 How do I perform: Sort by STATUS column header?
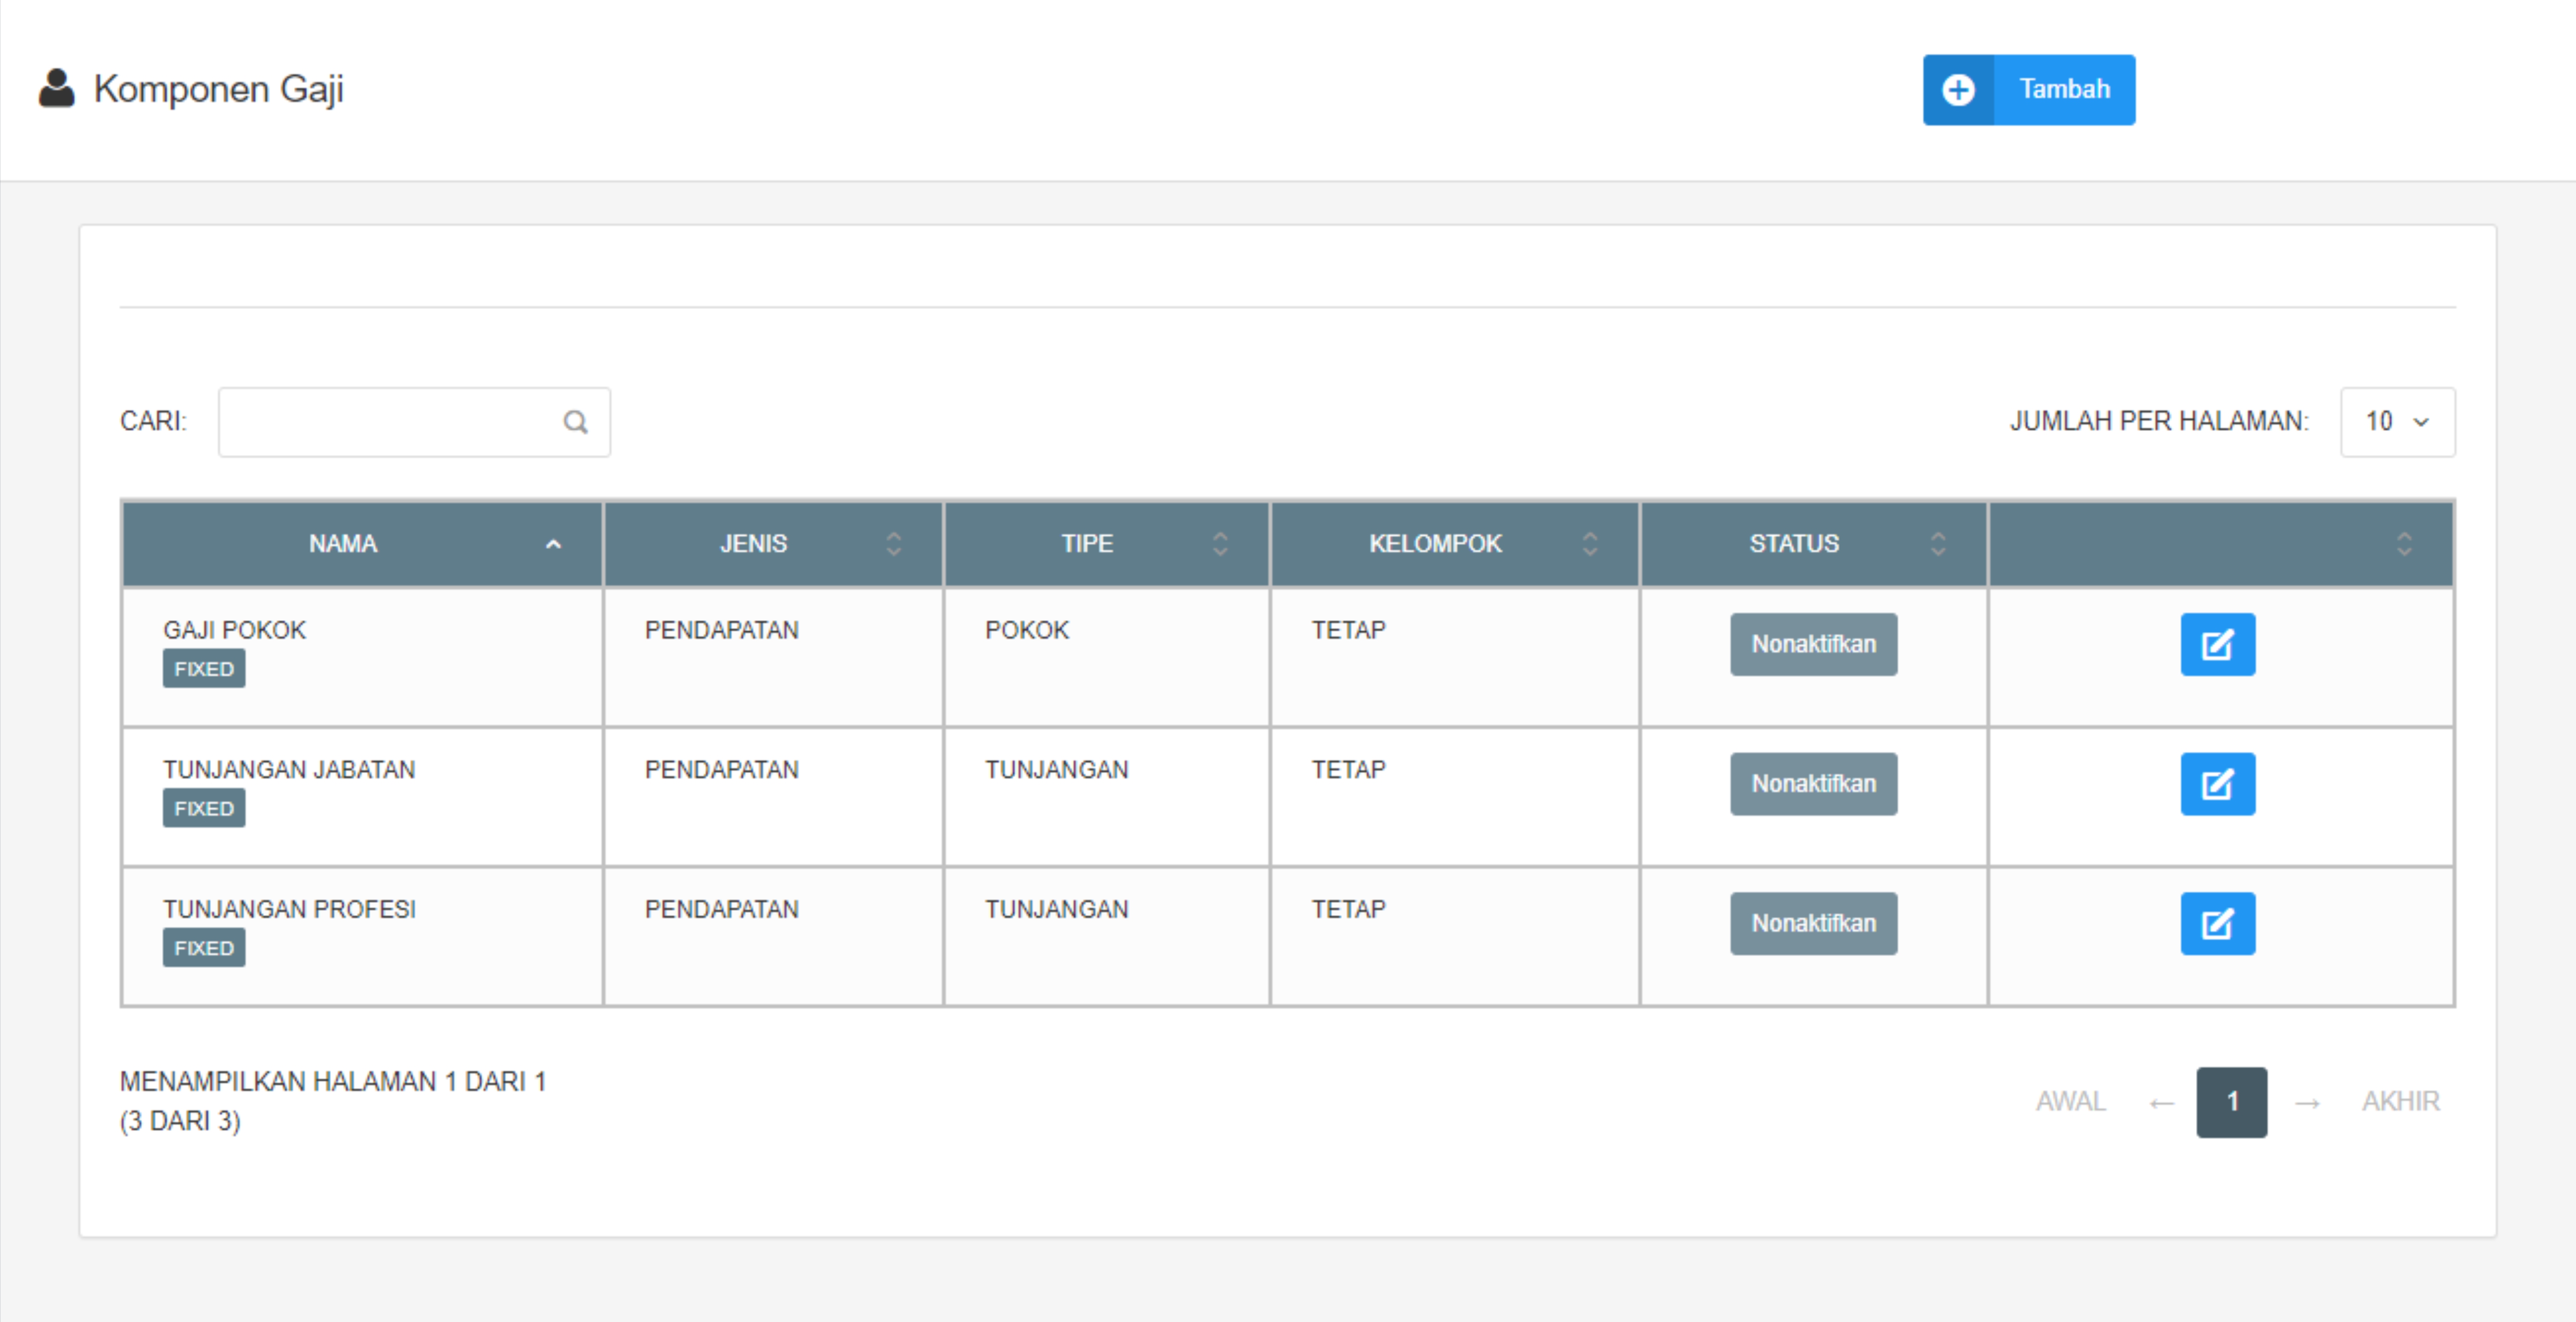[x=1793, y=544]
